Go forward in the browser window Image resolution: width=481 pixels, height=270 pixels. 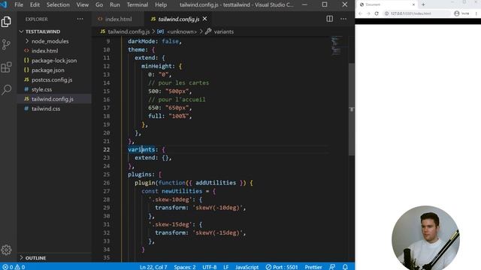368,13
